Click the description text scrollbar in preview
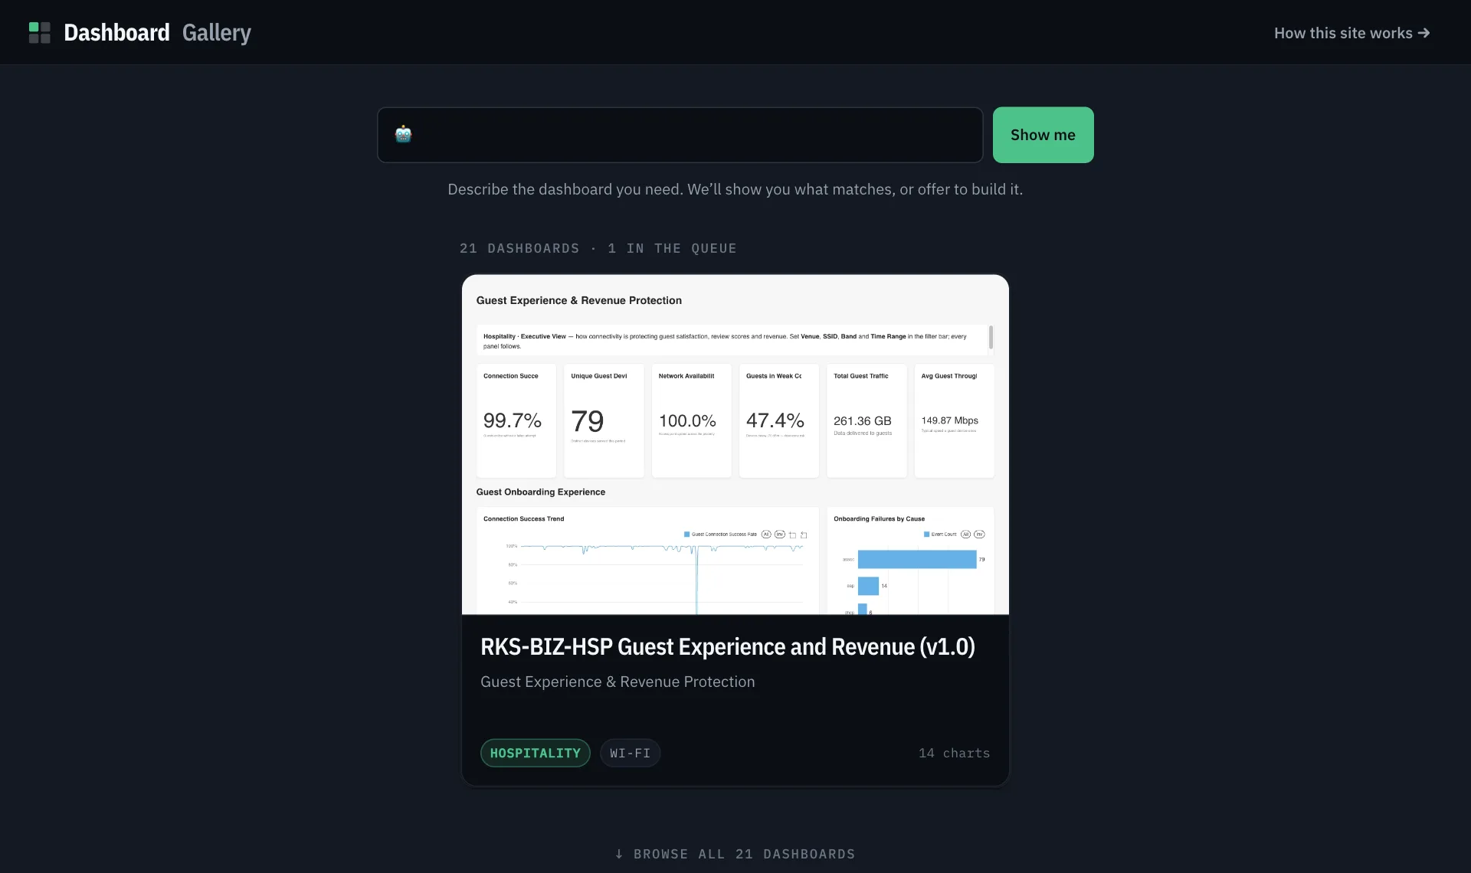The width and height of the screenshot is (1471, 873). coord(991,337)
